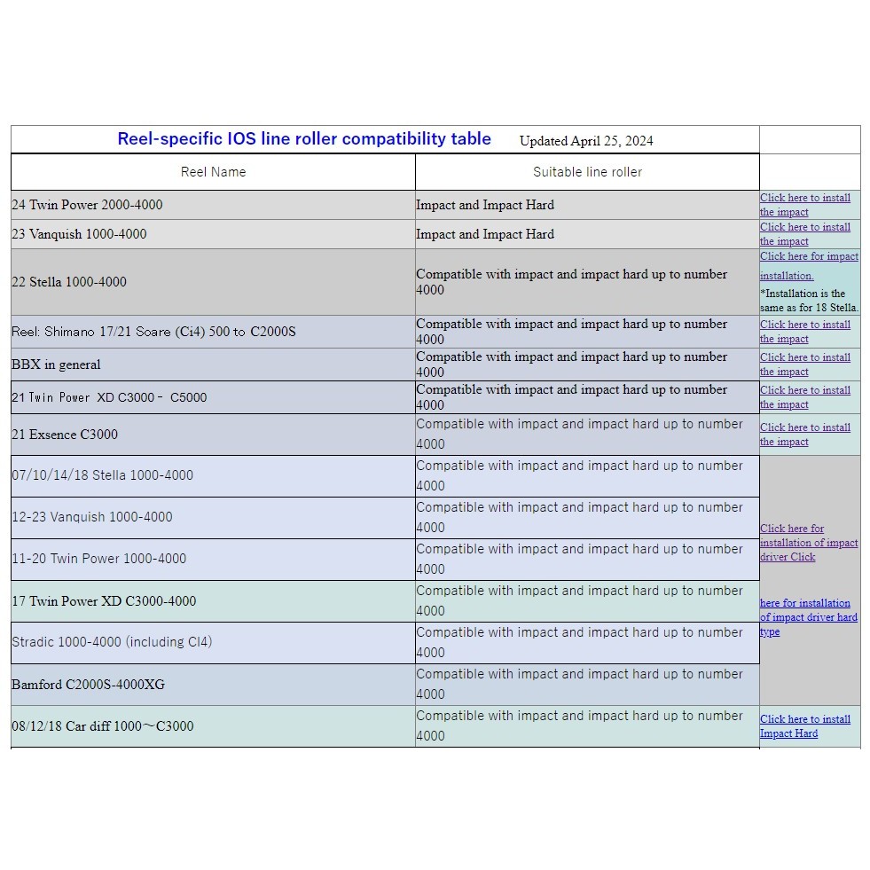
Task: Click the 'Suitable line roller' column header
Action: pyautogui.click(x=587, y=172)
